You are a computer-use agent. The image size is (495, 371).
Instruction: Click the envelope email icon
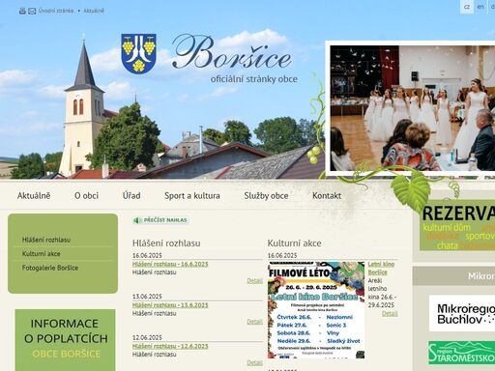click(x=32, y=12)
